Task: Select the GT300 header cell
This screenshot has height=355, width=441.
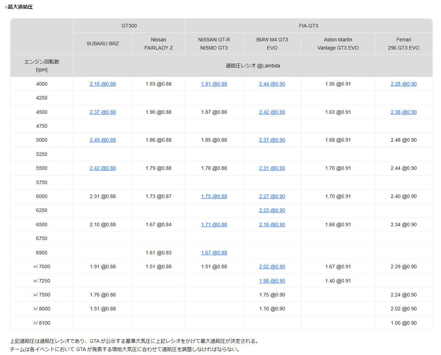Action: (129, 26)
